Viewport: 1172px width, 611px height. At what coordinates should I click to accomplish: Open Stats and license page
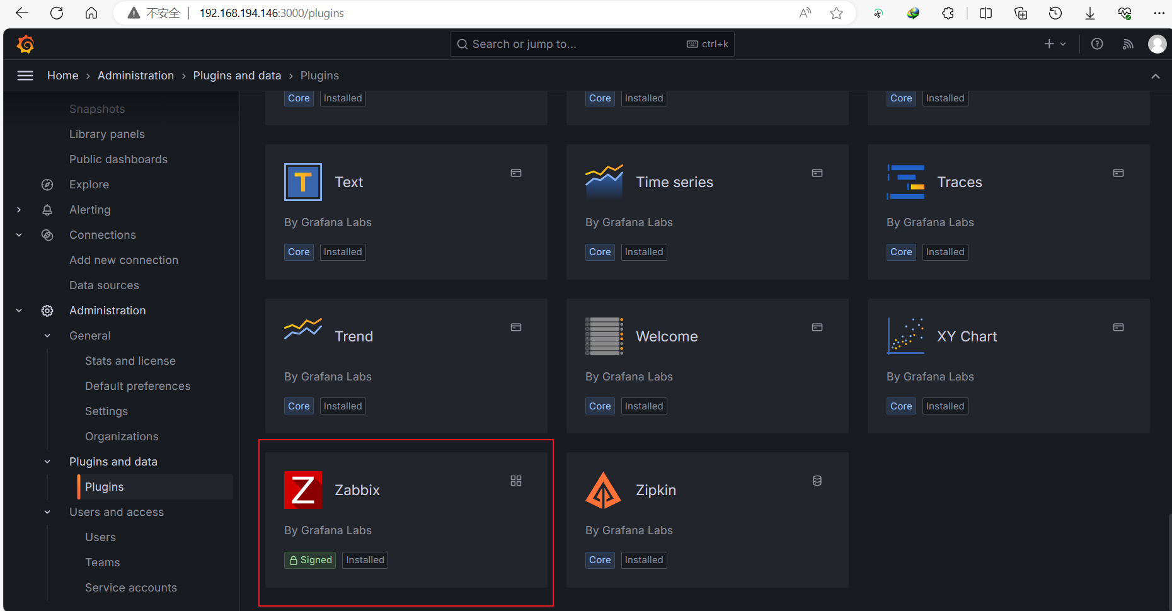[x=130, y=361]
